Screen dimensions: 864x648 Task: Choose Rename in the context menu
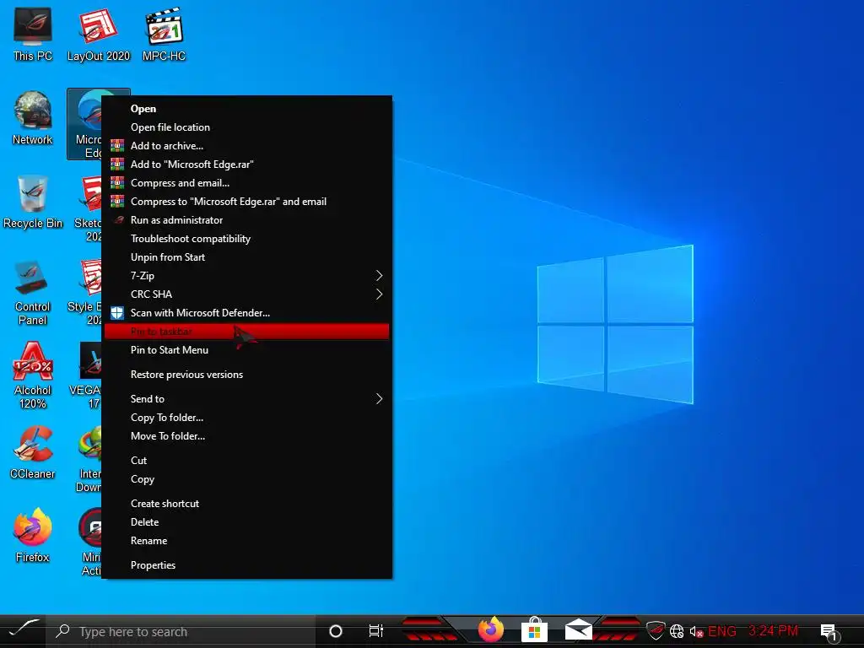pyautogui.click(x=247, y=541)
